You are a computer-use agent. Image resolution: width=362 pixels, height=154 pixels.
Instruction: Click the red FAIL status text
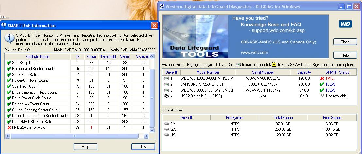329,78
